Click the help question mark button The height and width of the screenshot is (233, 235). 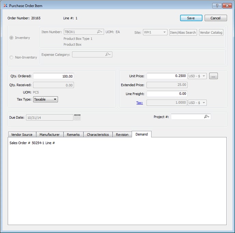pyautogui.click(x=217, y=6)
